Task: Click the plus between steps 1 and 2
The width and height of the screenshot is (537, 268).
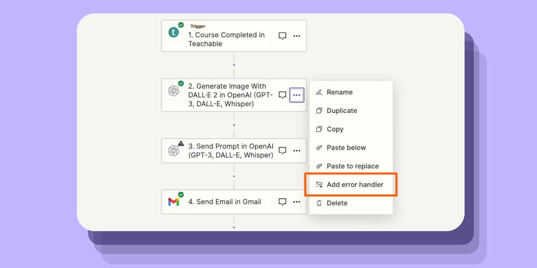Action: tap(234, 65)
